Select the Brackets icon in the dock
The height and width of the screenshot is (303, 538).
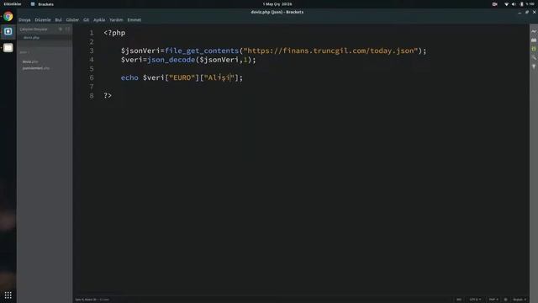(x=8, y=32)
